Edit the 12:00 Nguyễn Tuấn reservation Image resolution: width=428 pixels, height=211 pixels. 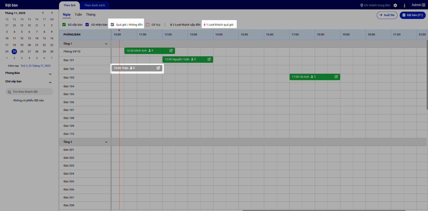click(209, 59)
